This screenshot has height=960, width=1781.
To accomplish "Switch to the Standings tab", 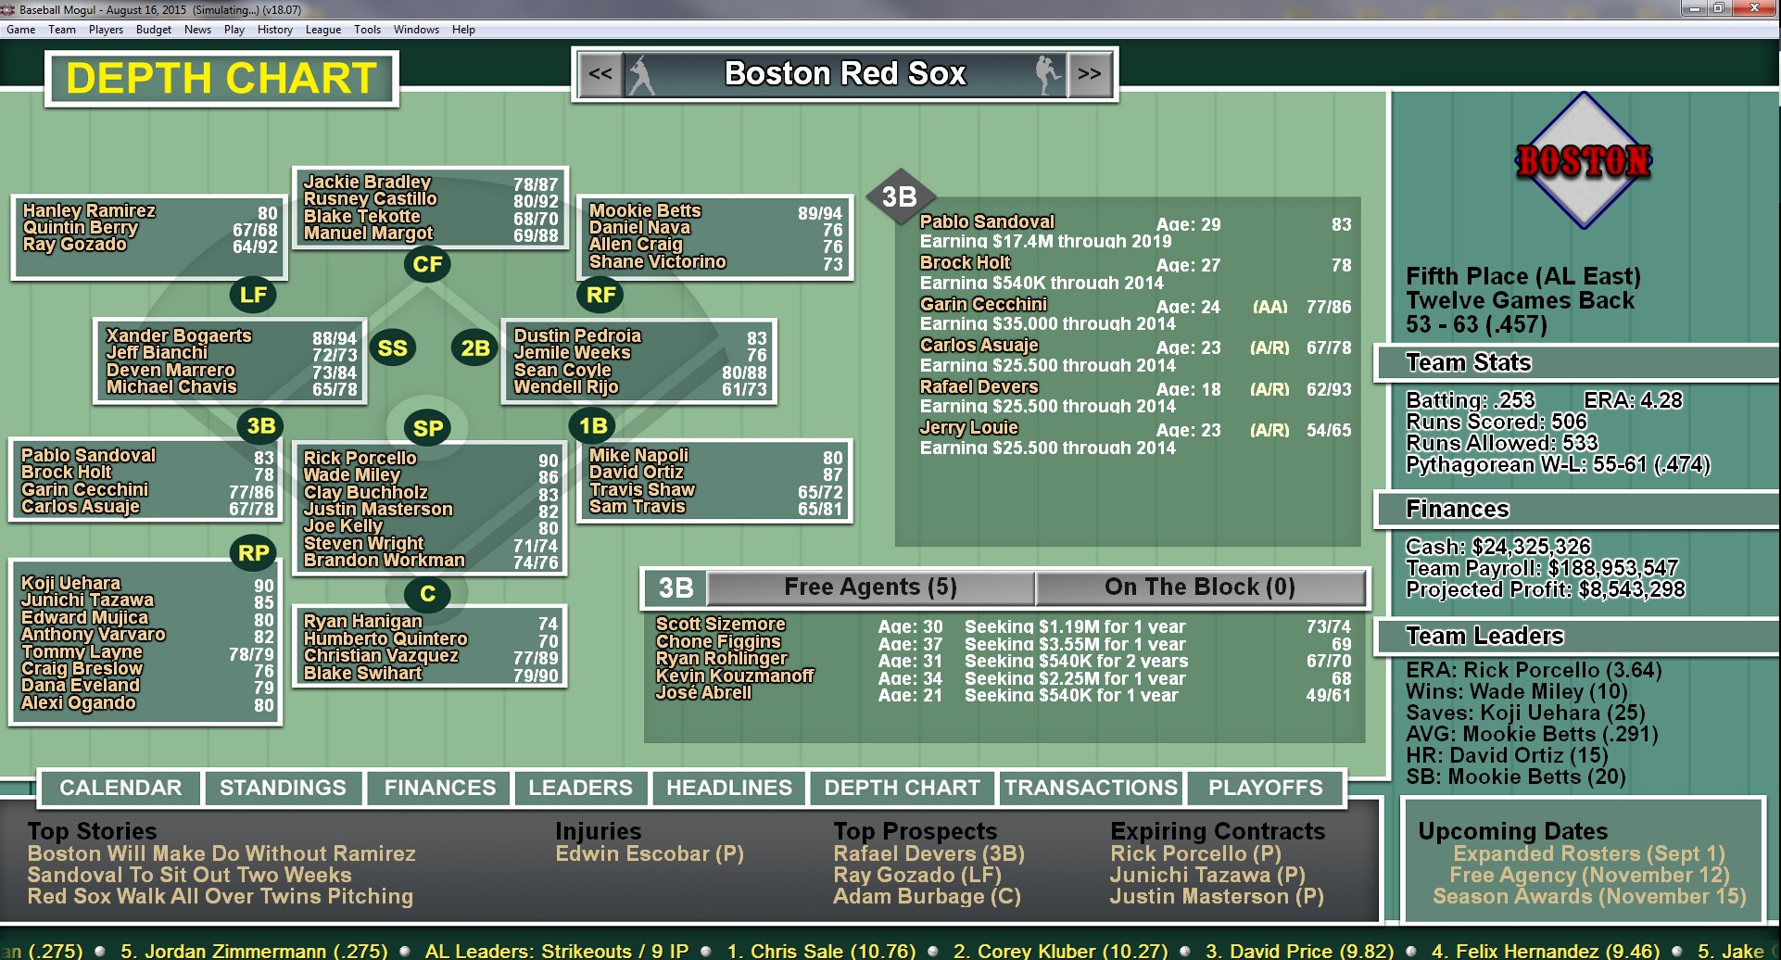I will click(283, 788).
